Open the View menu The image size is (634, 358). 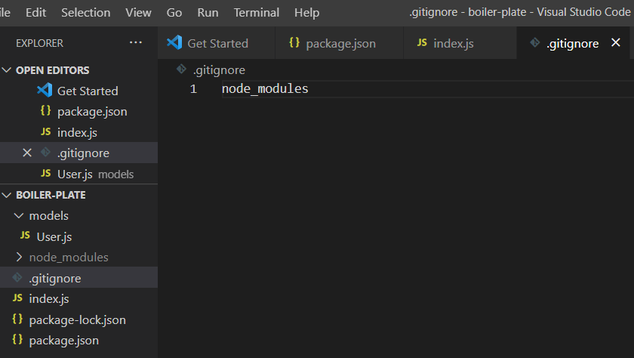[138, 13]
